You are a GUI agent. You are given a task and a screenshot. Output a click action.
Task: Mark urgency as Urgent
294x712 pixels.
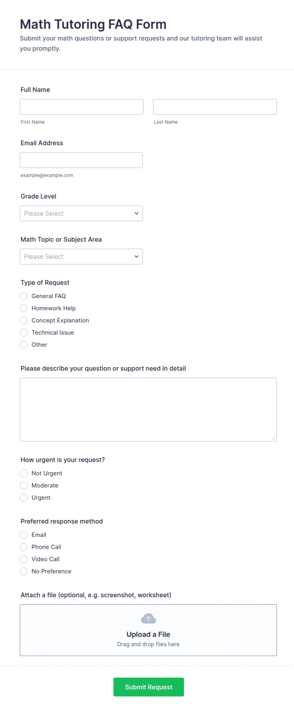pyautogui.click(x=24, y=498)
